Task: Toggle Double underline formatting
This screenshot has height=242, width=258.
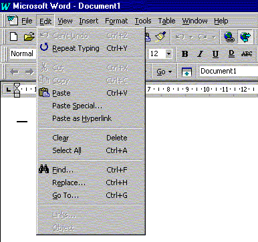Action: pyautogui.click(x=231, y=53)
